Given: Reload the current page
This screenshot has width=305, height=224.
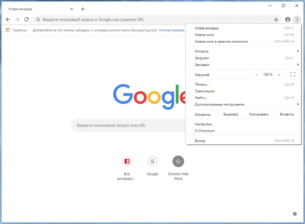Looking at the screenshot, I should point(27,19).
